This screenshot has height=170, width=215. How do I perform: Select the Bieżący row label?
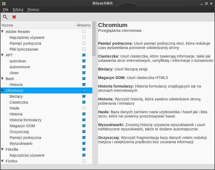[16, 97]
